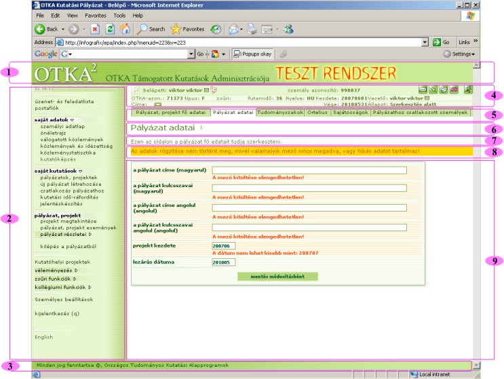Open új pályázat létrehozása link
The image size is (504, 379).
point(71,184)
